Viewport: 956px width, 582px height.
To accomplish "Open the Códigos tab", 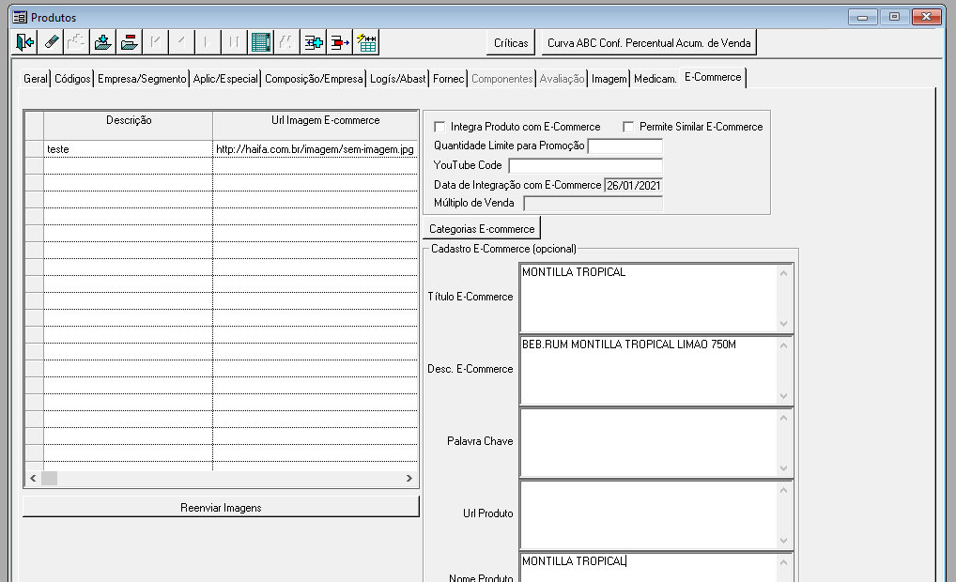I will click(x=72, y=79).
